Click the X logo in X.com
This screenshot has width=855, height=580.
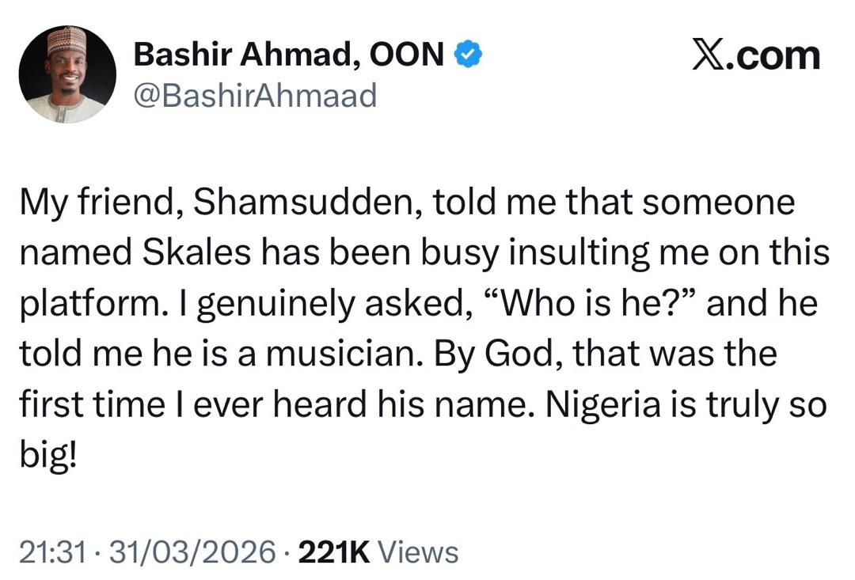[709, 55]
